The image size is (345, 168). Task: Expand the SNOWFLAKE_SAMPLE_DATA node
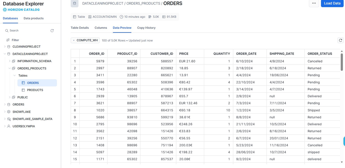click(x=5, y=119)
